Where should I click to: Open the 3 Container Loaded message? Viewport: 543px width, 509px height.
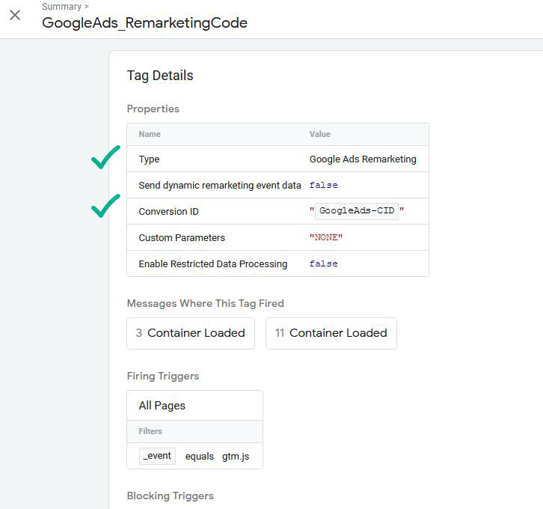coord(191,333)
